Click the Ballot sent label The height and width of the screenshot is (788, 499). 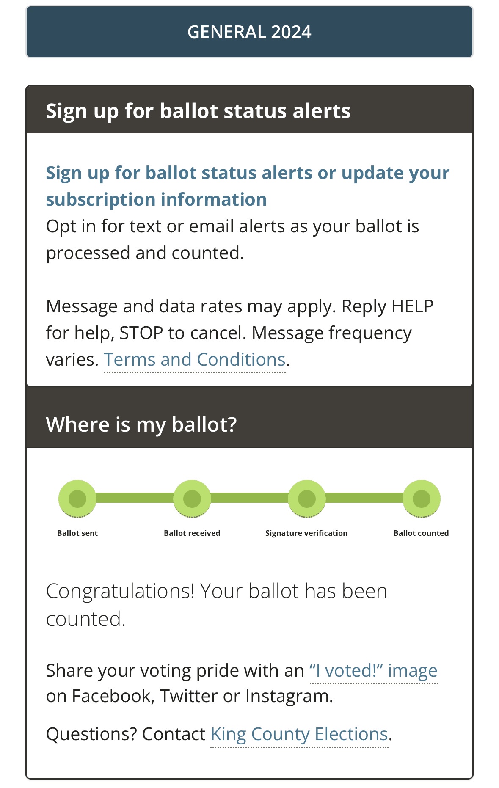pos(77,533)
